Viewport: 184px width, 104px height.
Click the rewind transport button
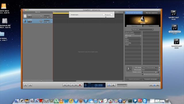tap(65, 85)
